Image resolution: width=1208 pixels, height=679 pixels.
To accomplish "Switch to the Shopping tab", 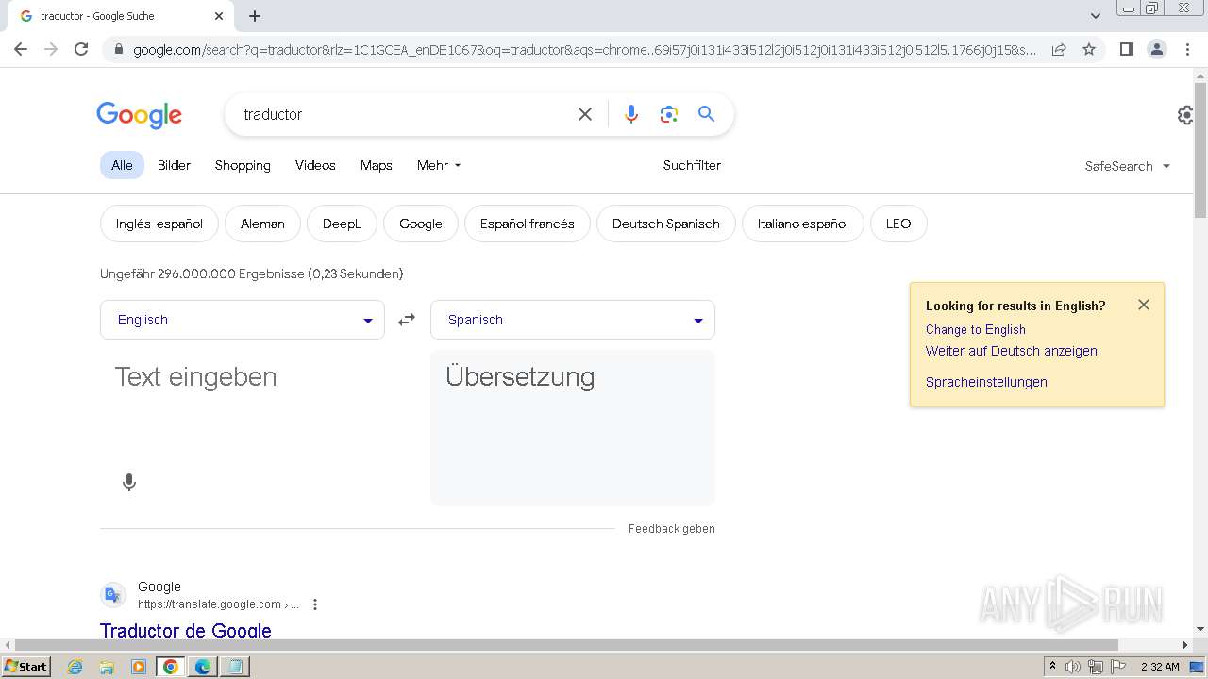I will coord(243,165).
